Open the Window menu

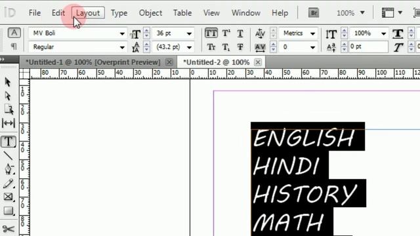coord(246,13)
